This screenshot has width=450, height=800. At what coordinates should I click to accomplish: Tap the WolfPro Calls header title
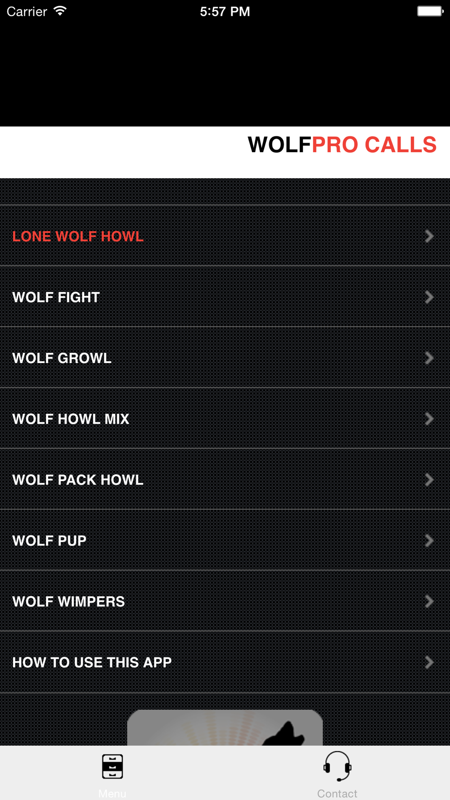point(342,145)
